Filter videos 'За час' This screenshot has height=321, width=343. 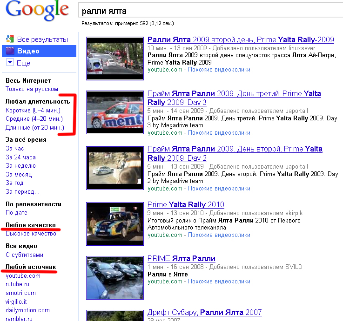(15, 149)
